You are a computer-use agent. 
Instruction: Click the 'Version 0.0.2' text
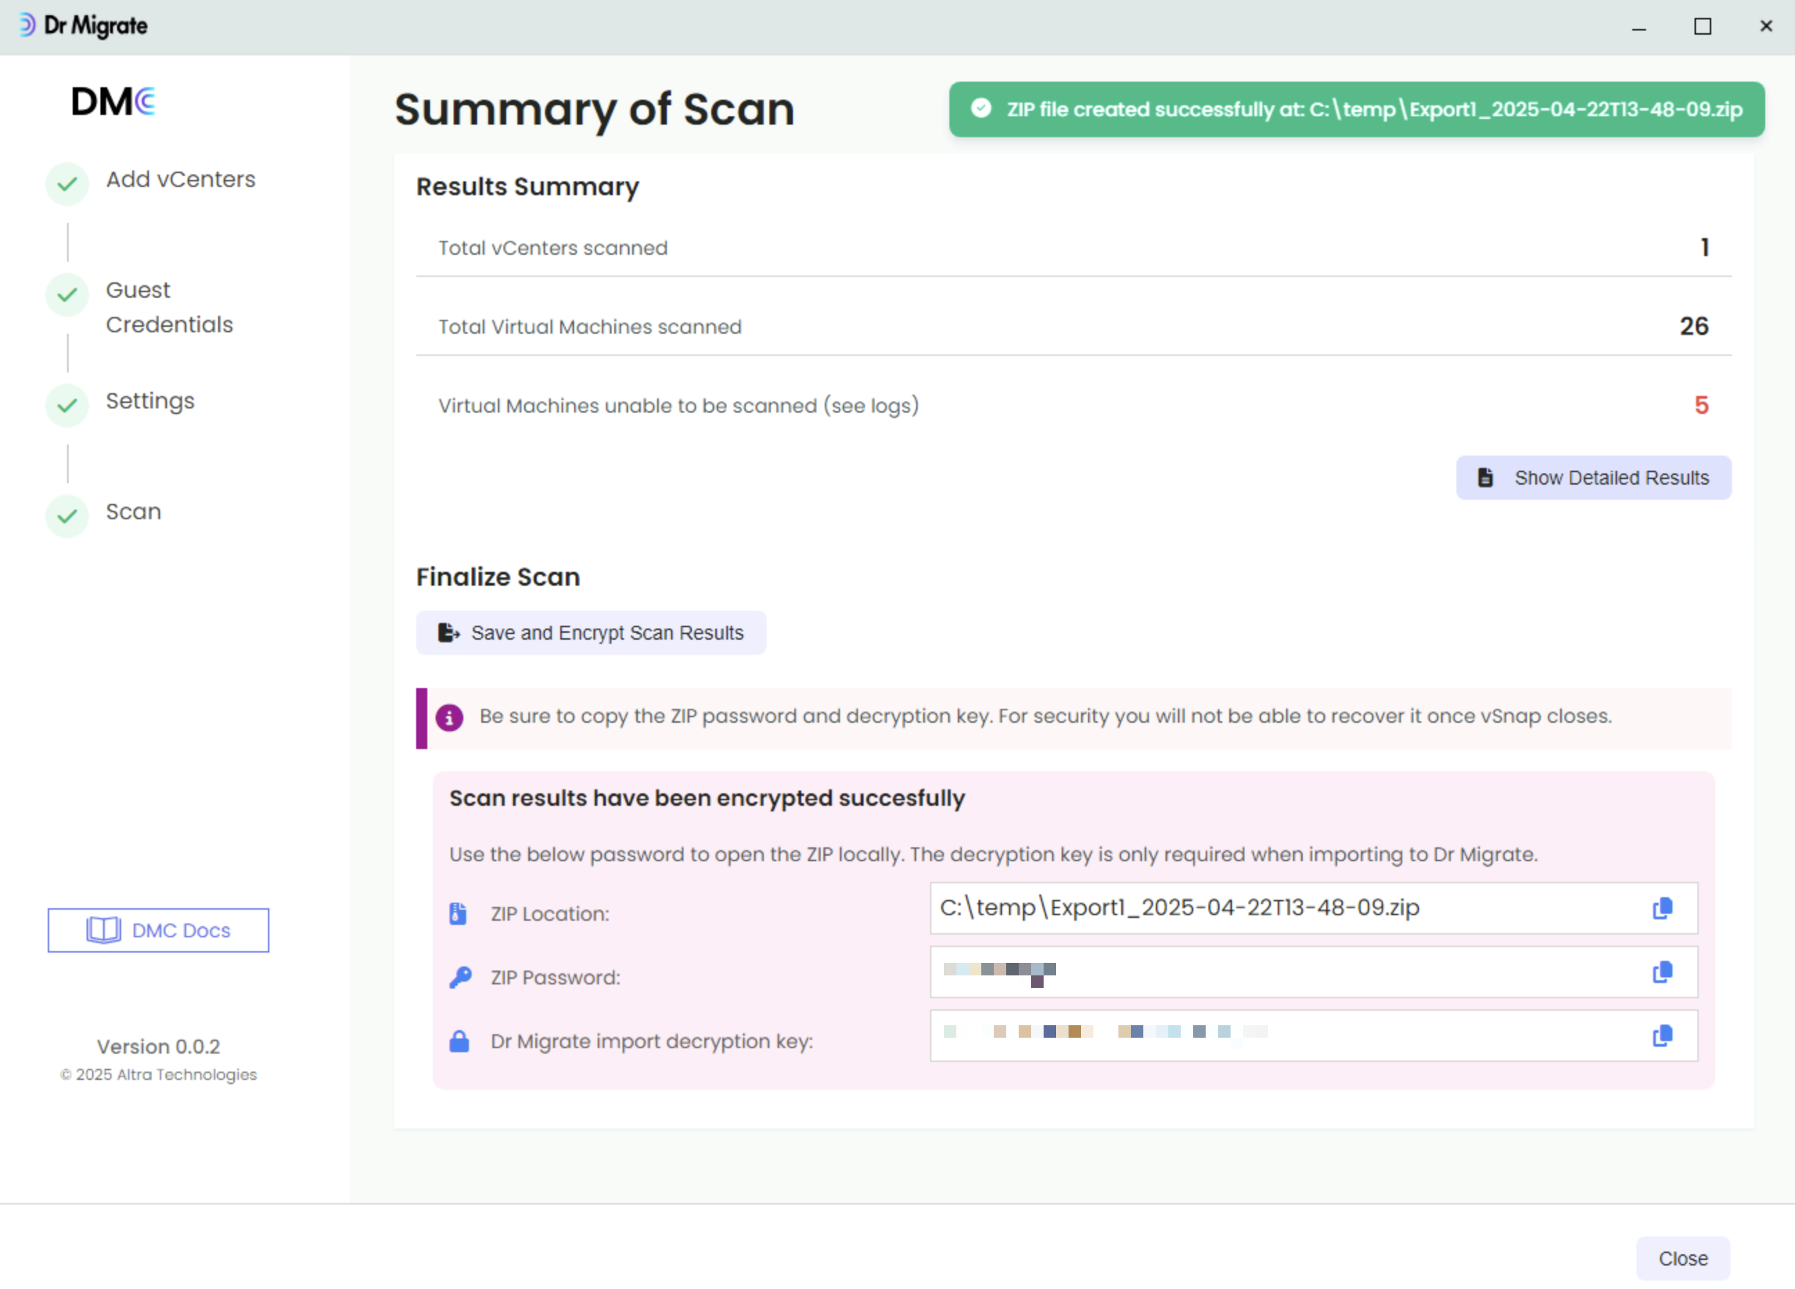[x=159, y=1047]
